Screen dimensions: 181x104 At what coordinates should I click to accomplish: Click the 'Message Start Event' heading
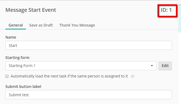click(x=31, y=10)
